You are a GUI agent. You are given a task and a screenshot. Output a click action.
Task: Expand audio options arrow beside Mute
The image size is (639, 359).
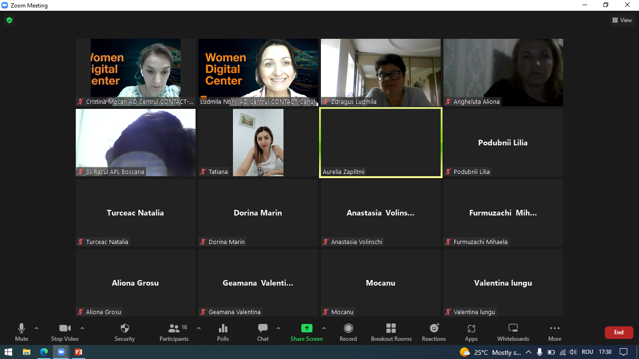pyautogui.click(x=36, y=328)
